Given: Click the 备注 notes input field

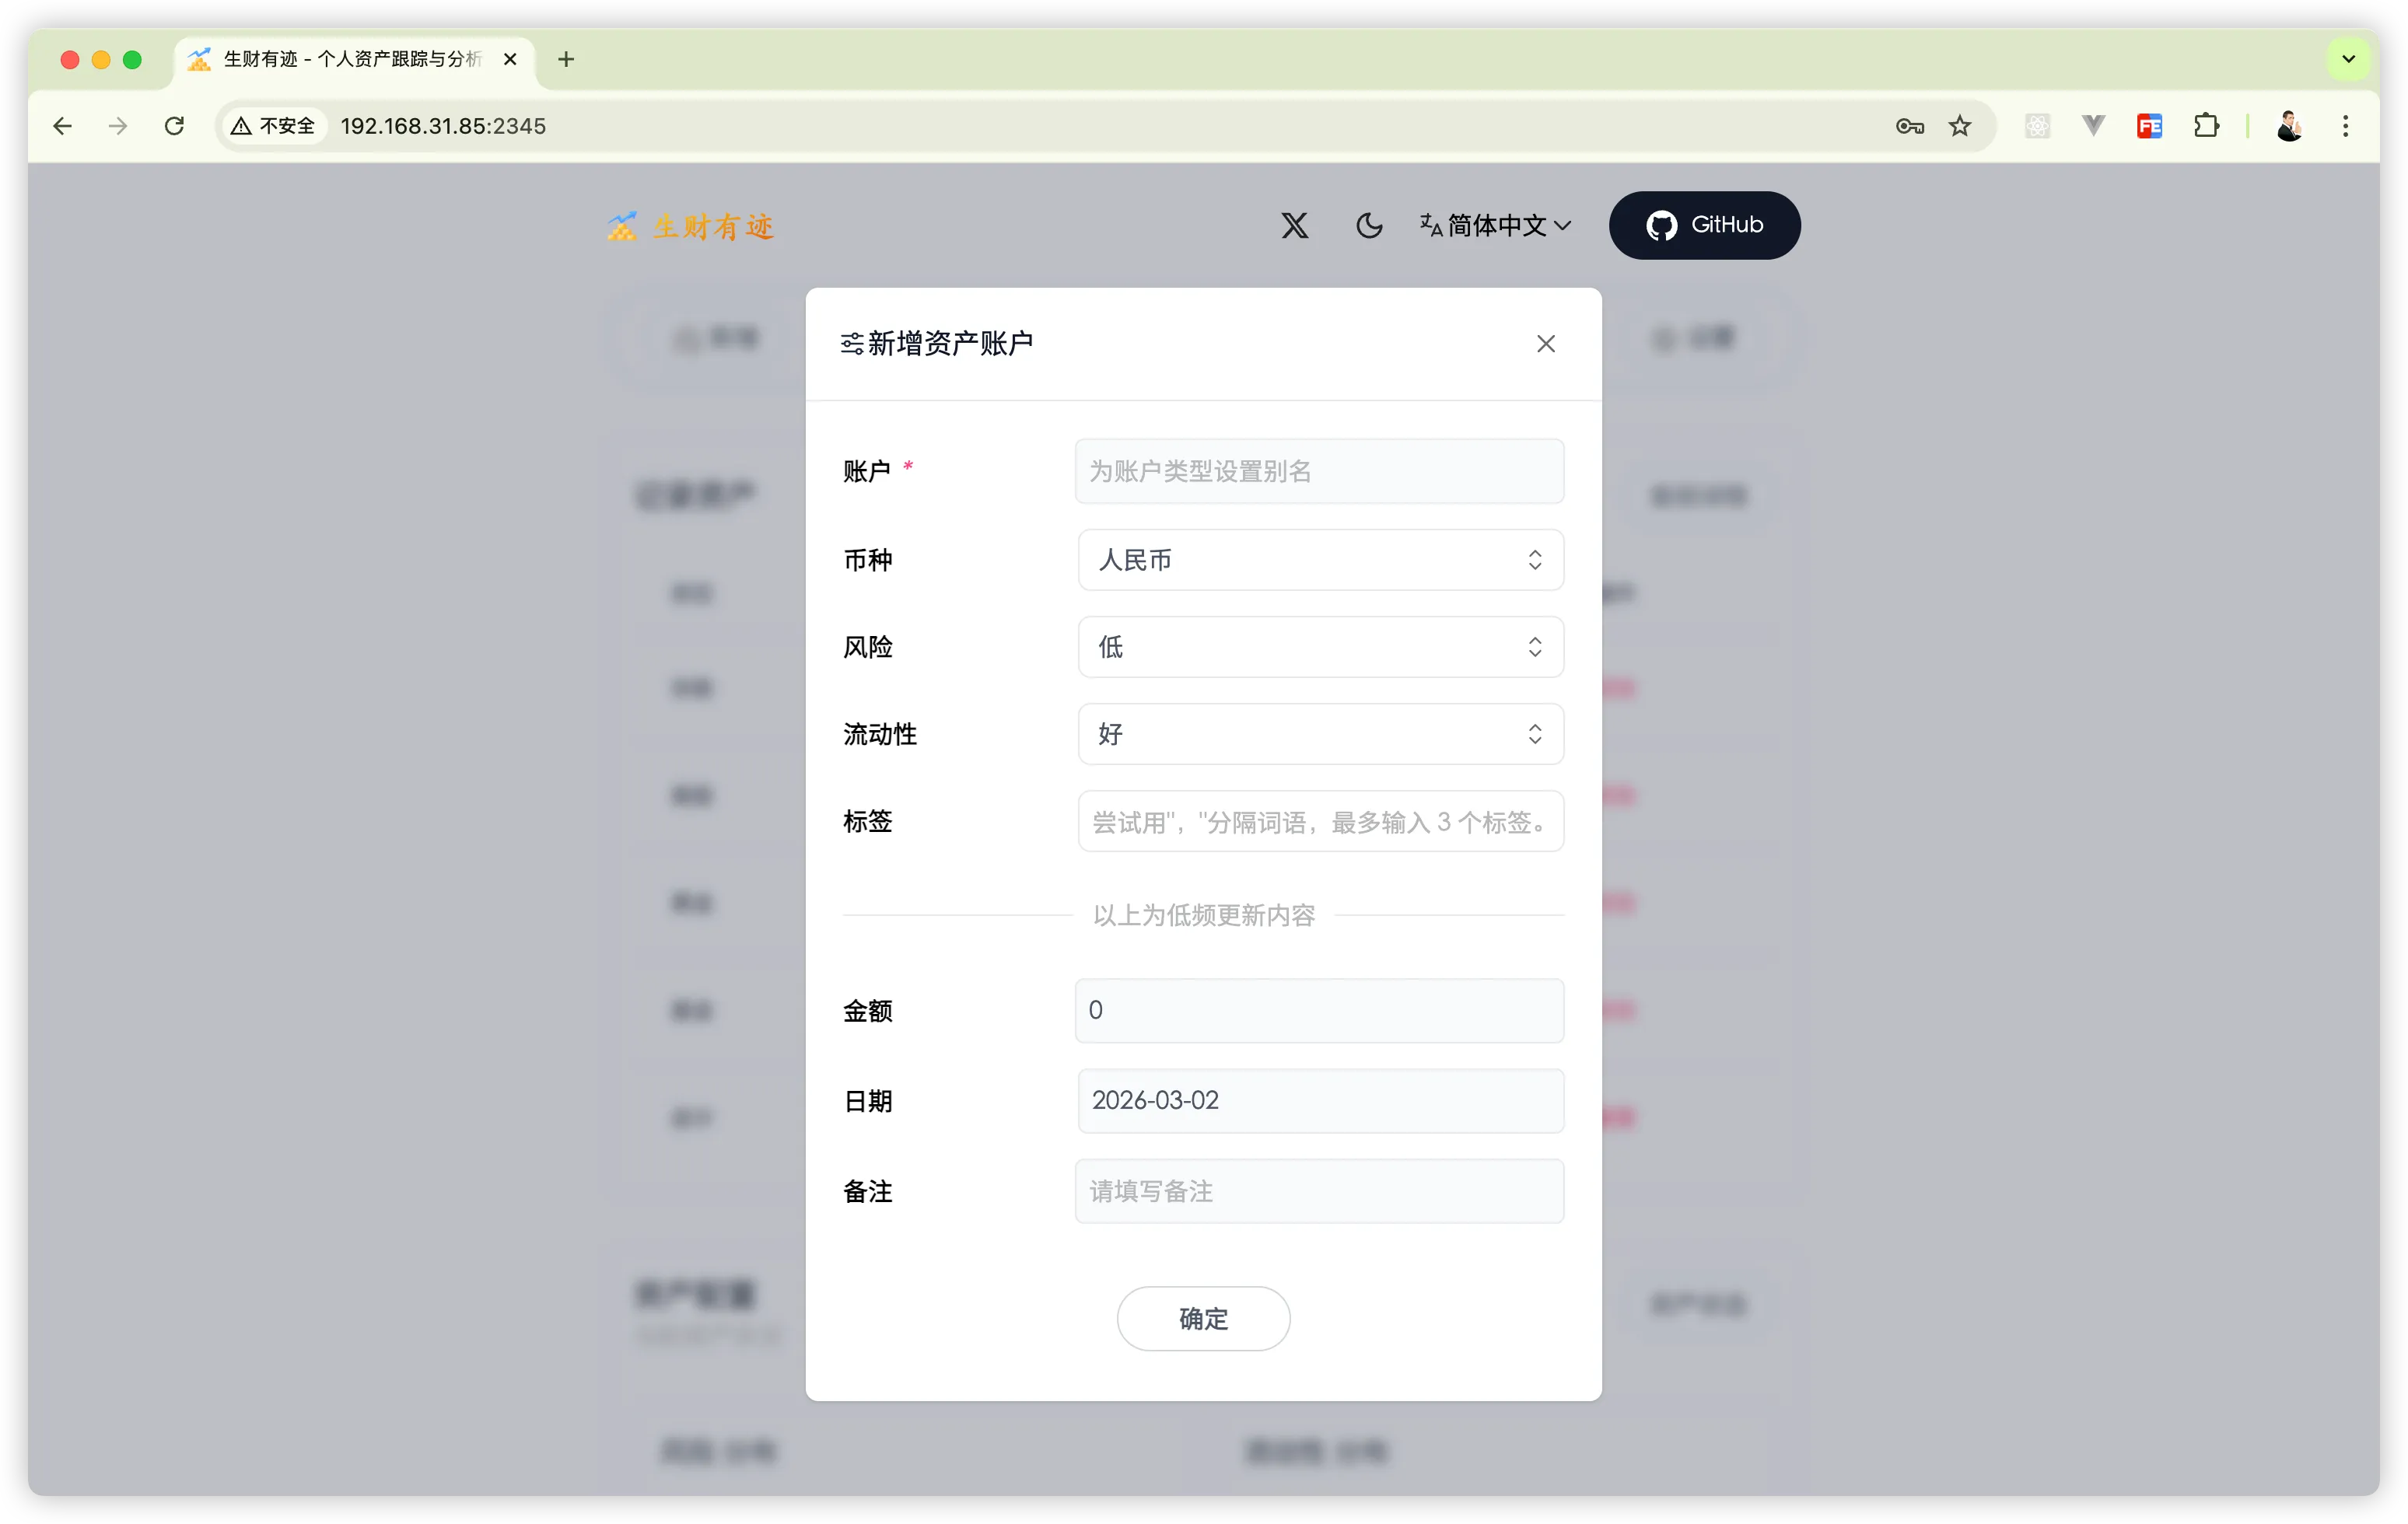Looking at the screenshot, I should click(x=1319, y=1191).
